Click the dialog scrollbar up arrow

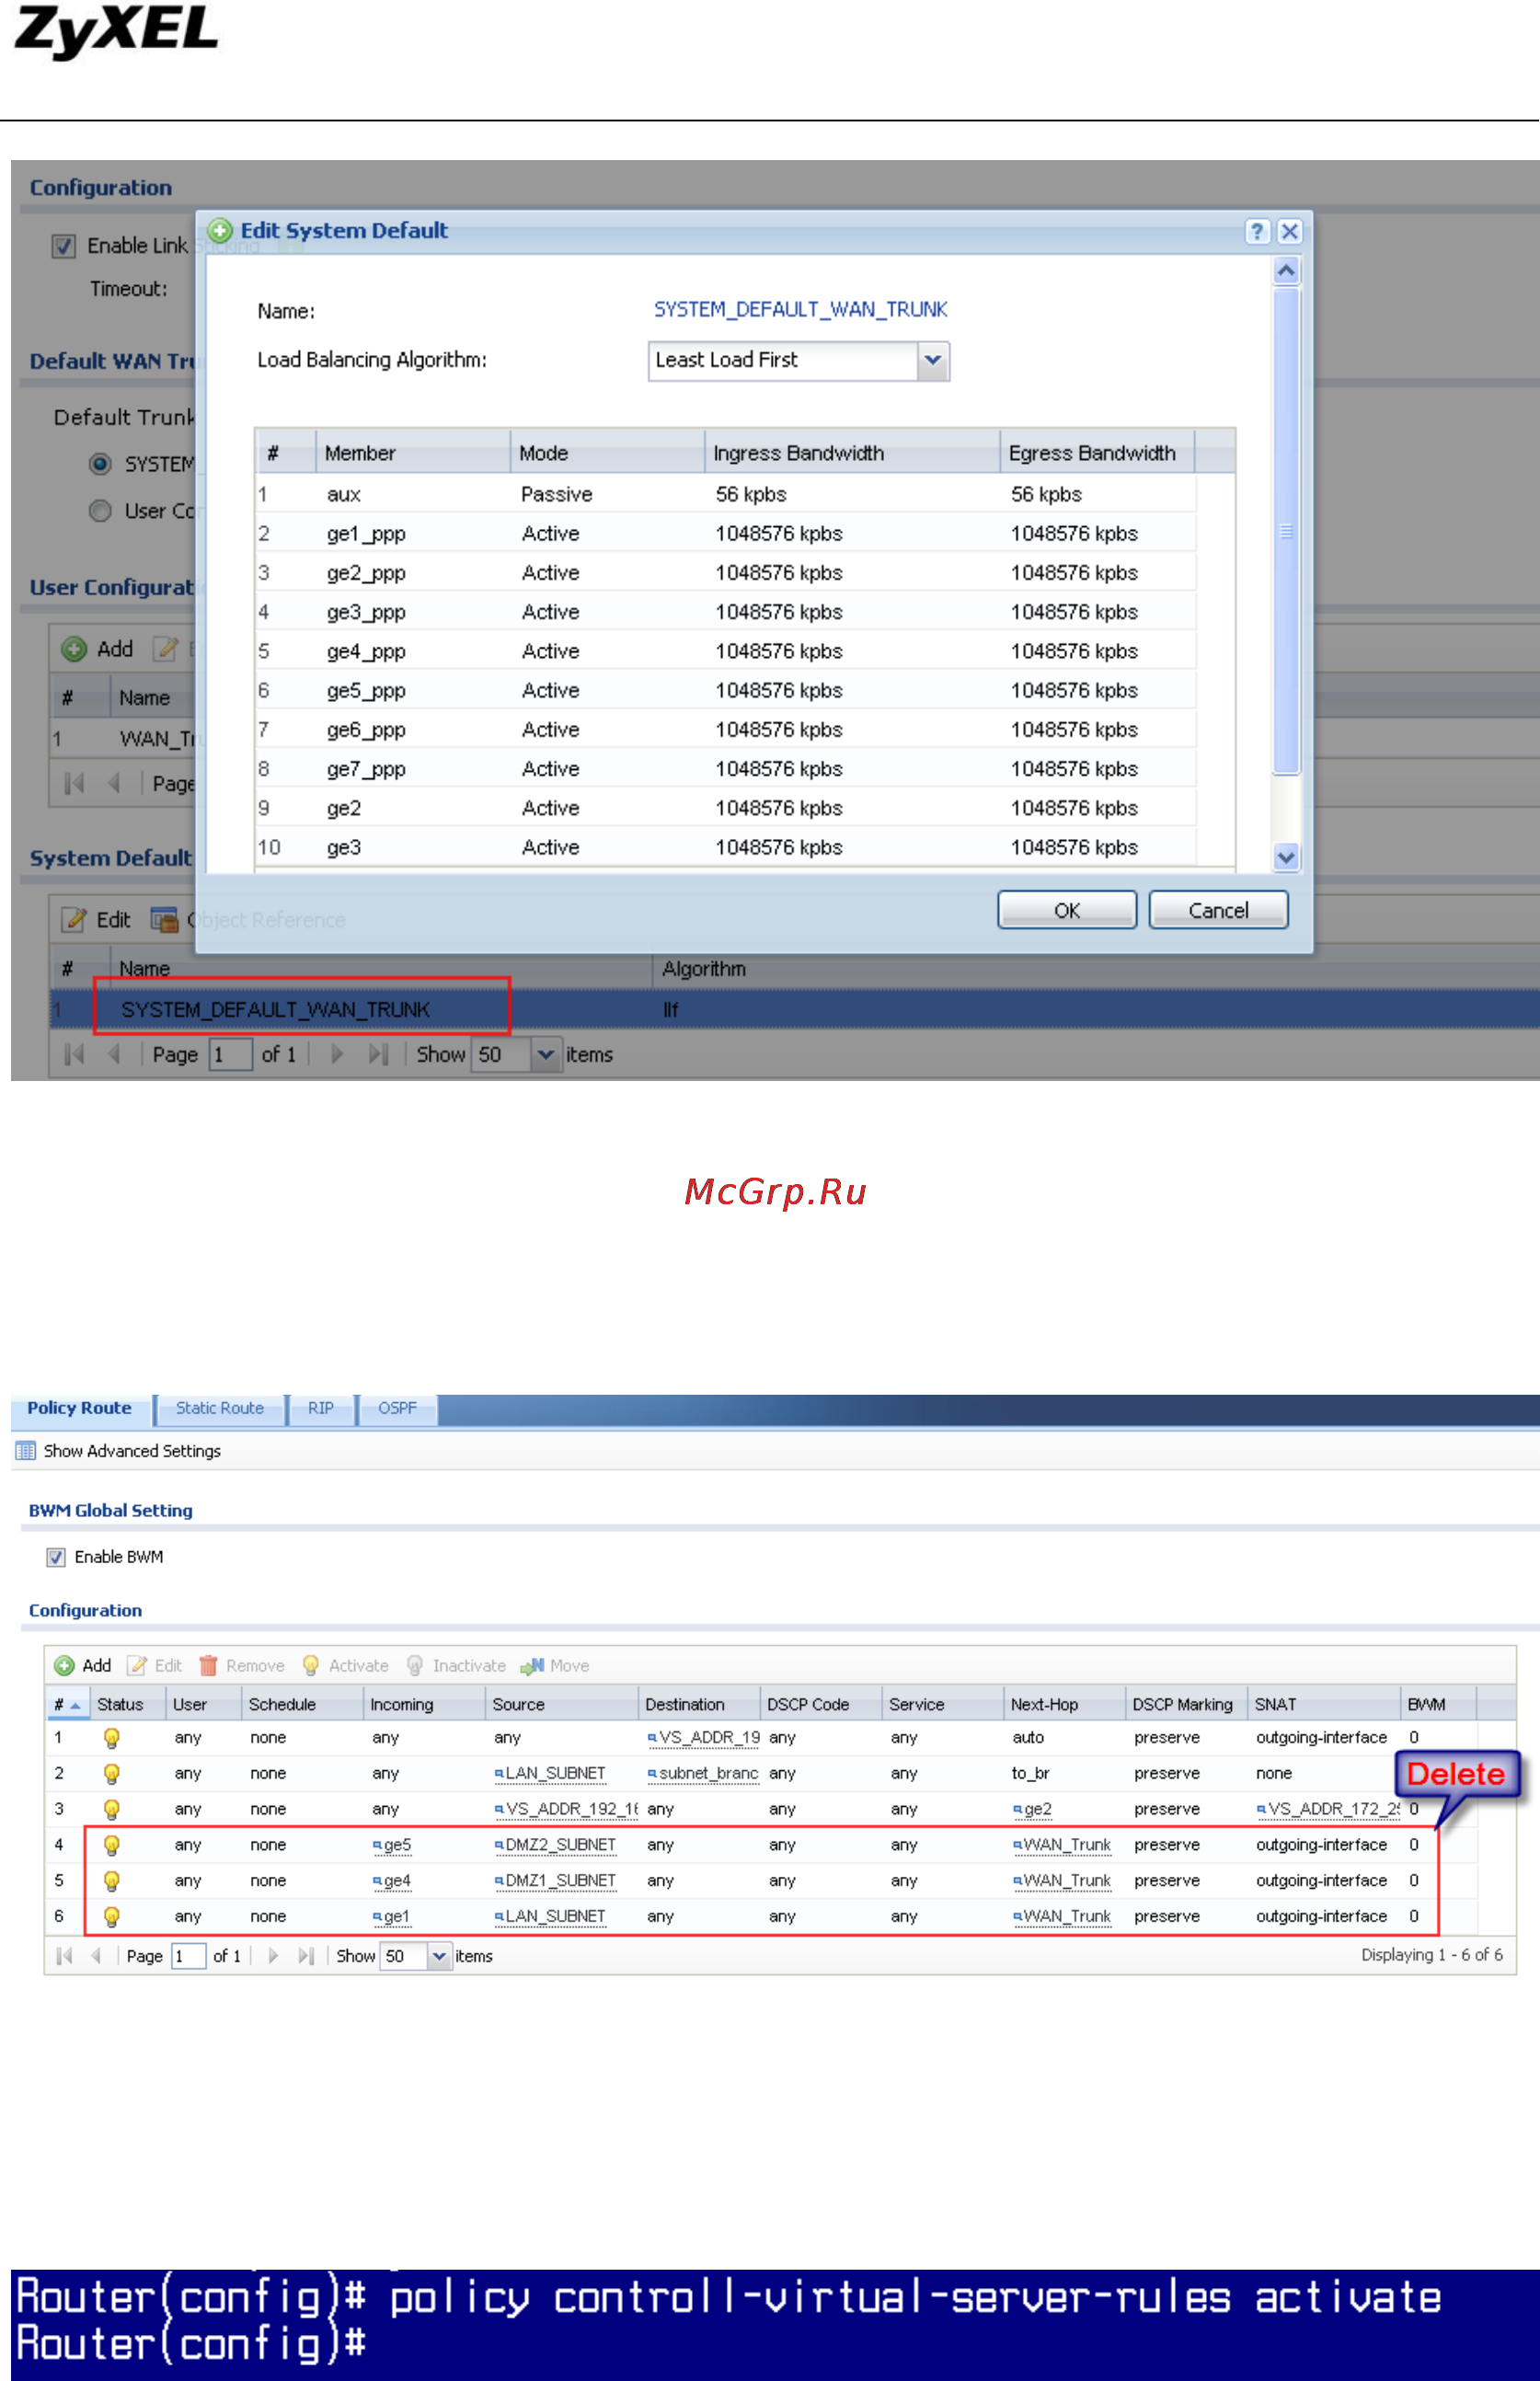click(1285, 270)
